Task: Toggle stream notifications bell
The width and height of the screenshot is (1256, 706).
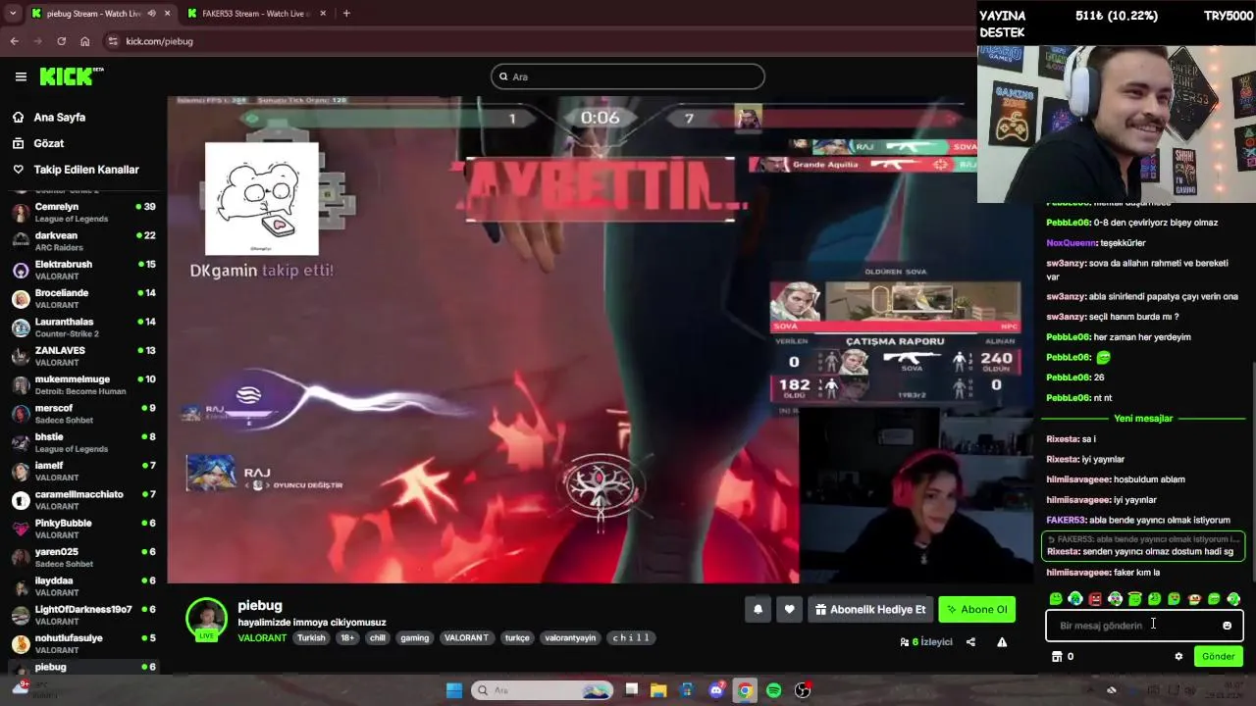Action: pyautogui.click(x=758, y=609)
